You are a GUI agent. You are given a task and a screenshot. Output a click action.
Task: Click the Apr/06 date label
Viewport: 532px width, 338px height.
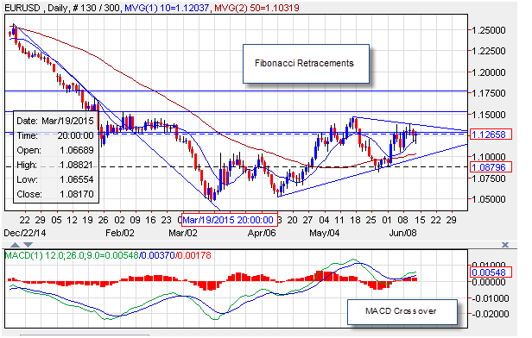pos(262,233)
